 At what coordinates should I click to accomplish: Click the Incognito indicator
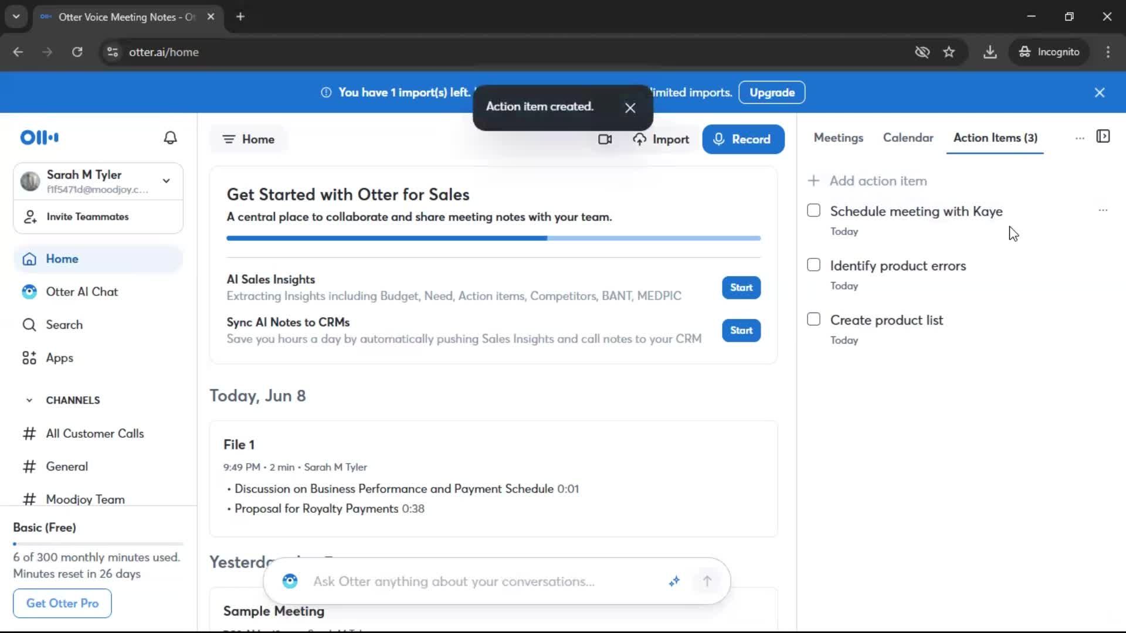[x=1049, y=52]
